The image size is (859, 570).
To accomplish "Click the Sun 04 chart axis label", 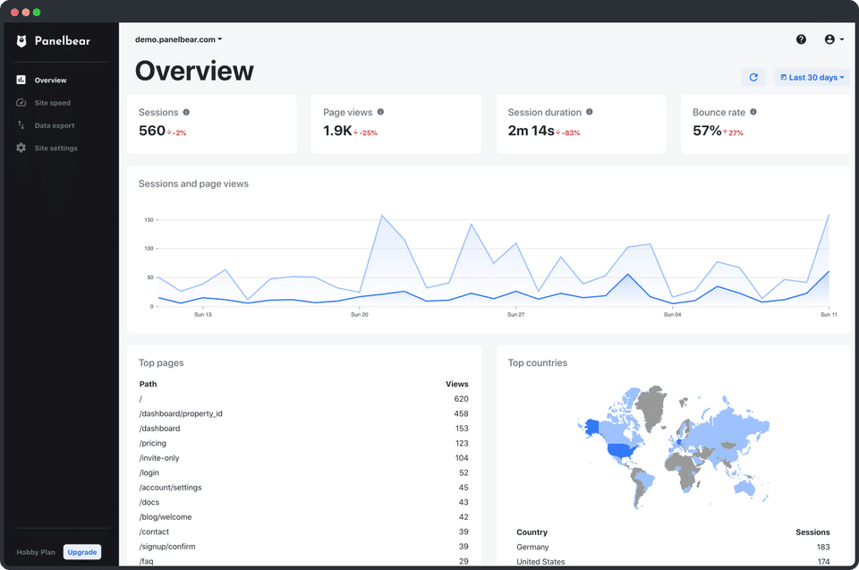I will 672,315.
